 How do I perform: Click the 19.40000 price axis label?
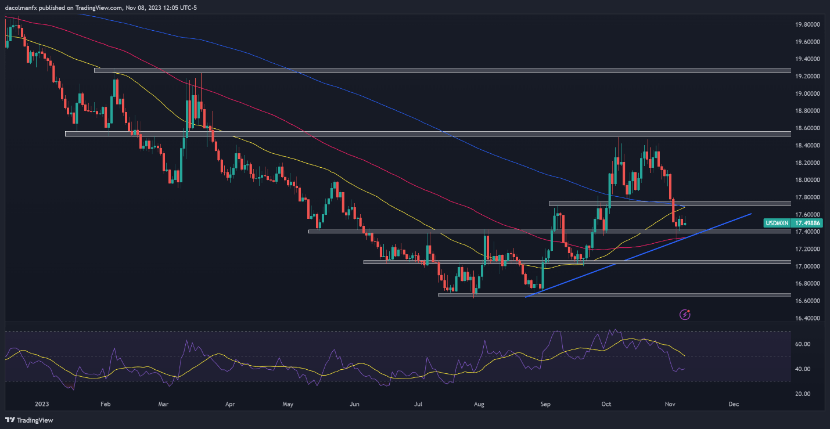(x=808, y=59)
